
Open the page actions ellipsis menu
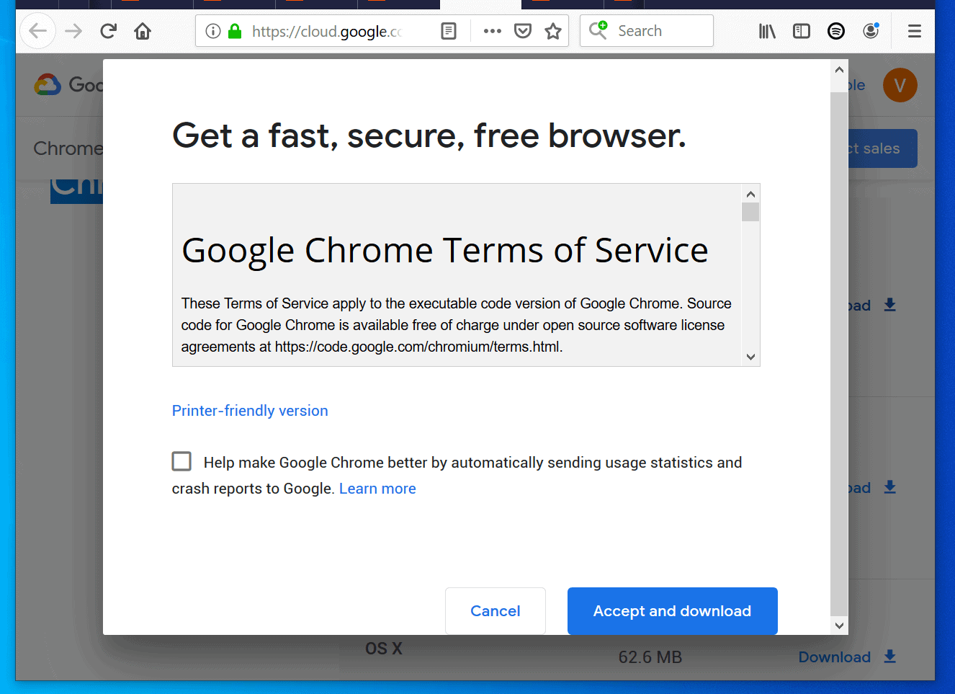pyautogui.click(x=492, y=30)
